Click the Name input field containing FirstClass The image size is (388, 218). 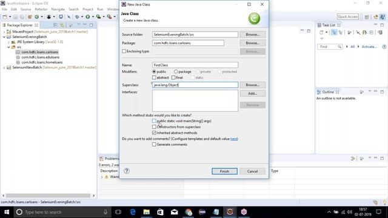(195, 65)
